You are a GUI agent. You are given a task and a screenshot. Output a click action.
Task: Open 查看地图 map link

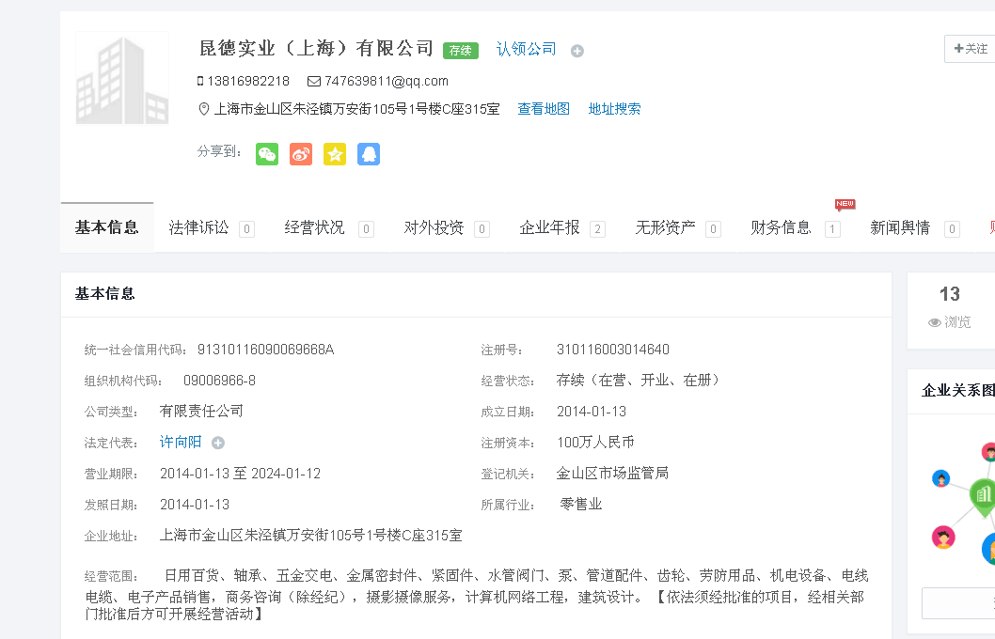[544, 109]
